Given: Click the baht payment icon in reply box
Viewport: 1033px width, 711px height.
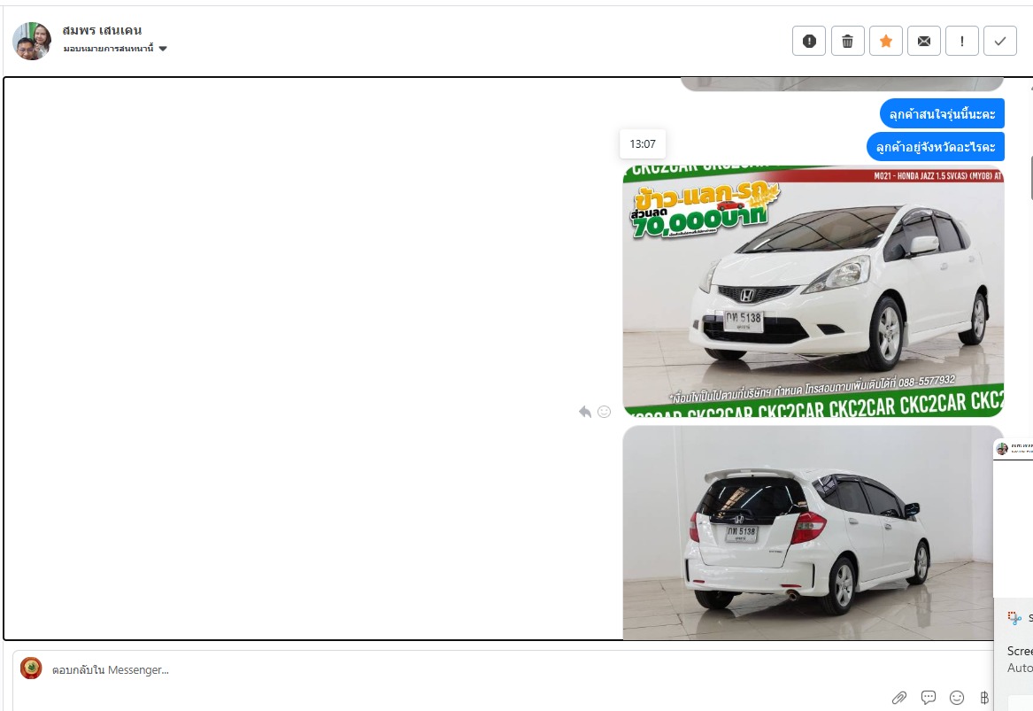Looking at the screenshot, I should 984,697.
